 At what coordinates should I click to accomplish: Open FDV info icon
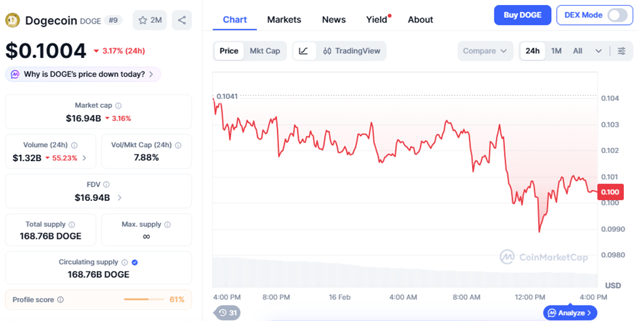pyautogui.click(x=106, y=185)
